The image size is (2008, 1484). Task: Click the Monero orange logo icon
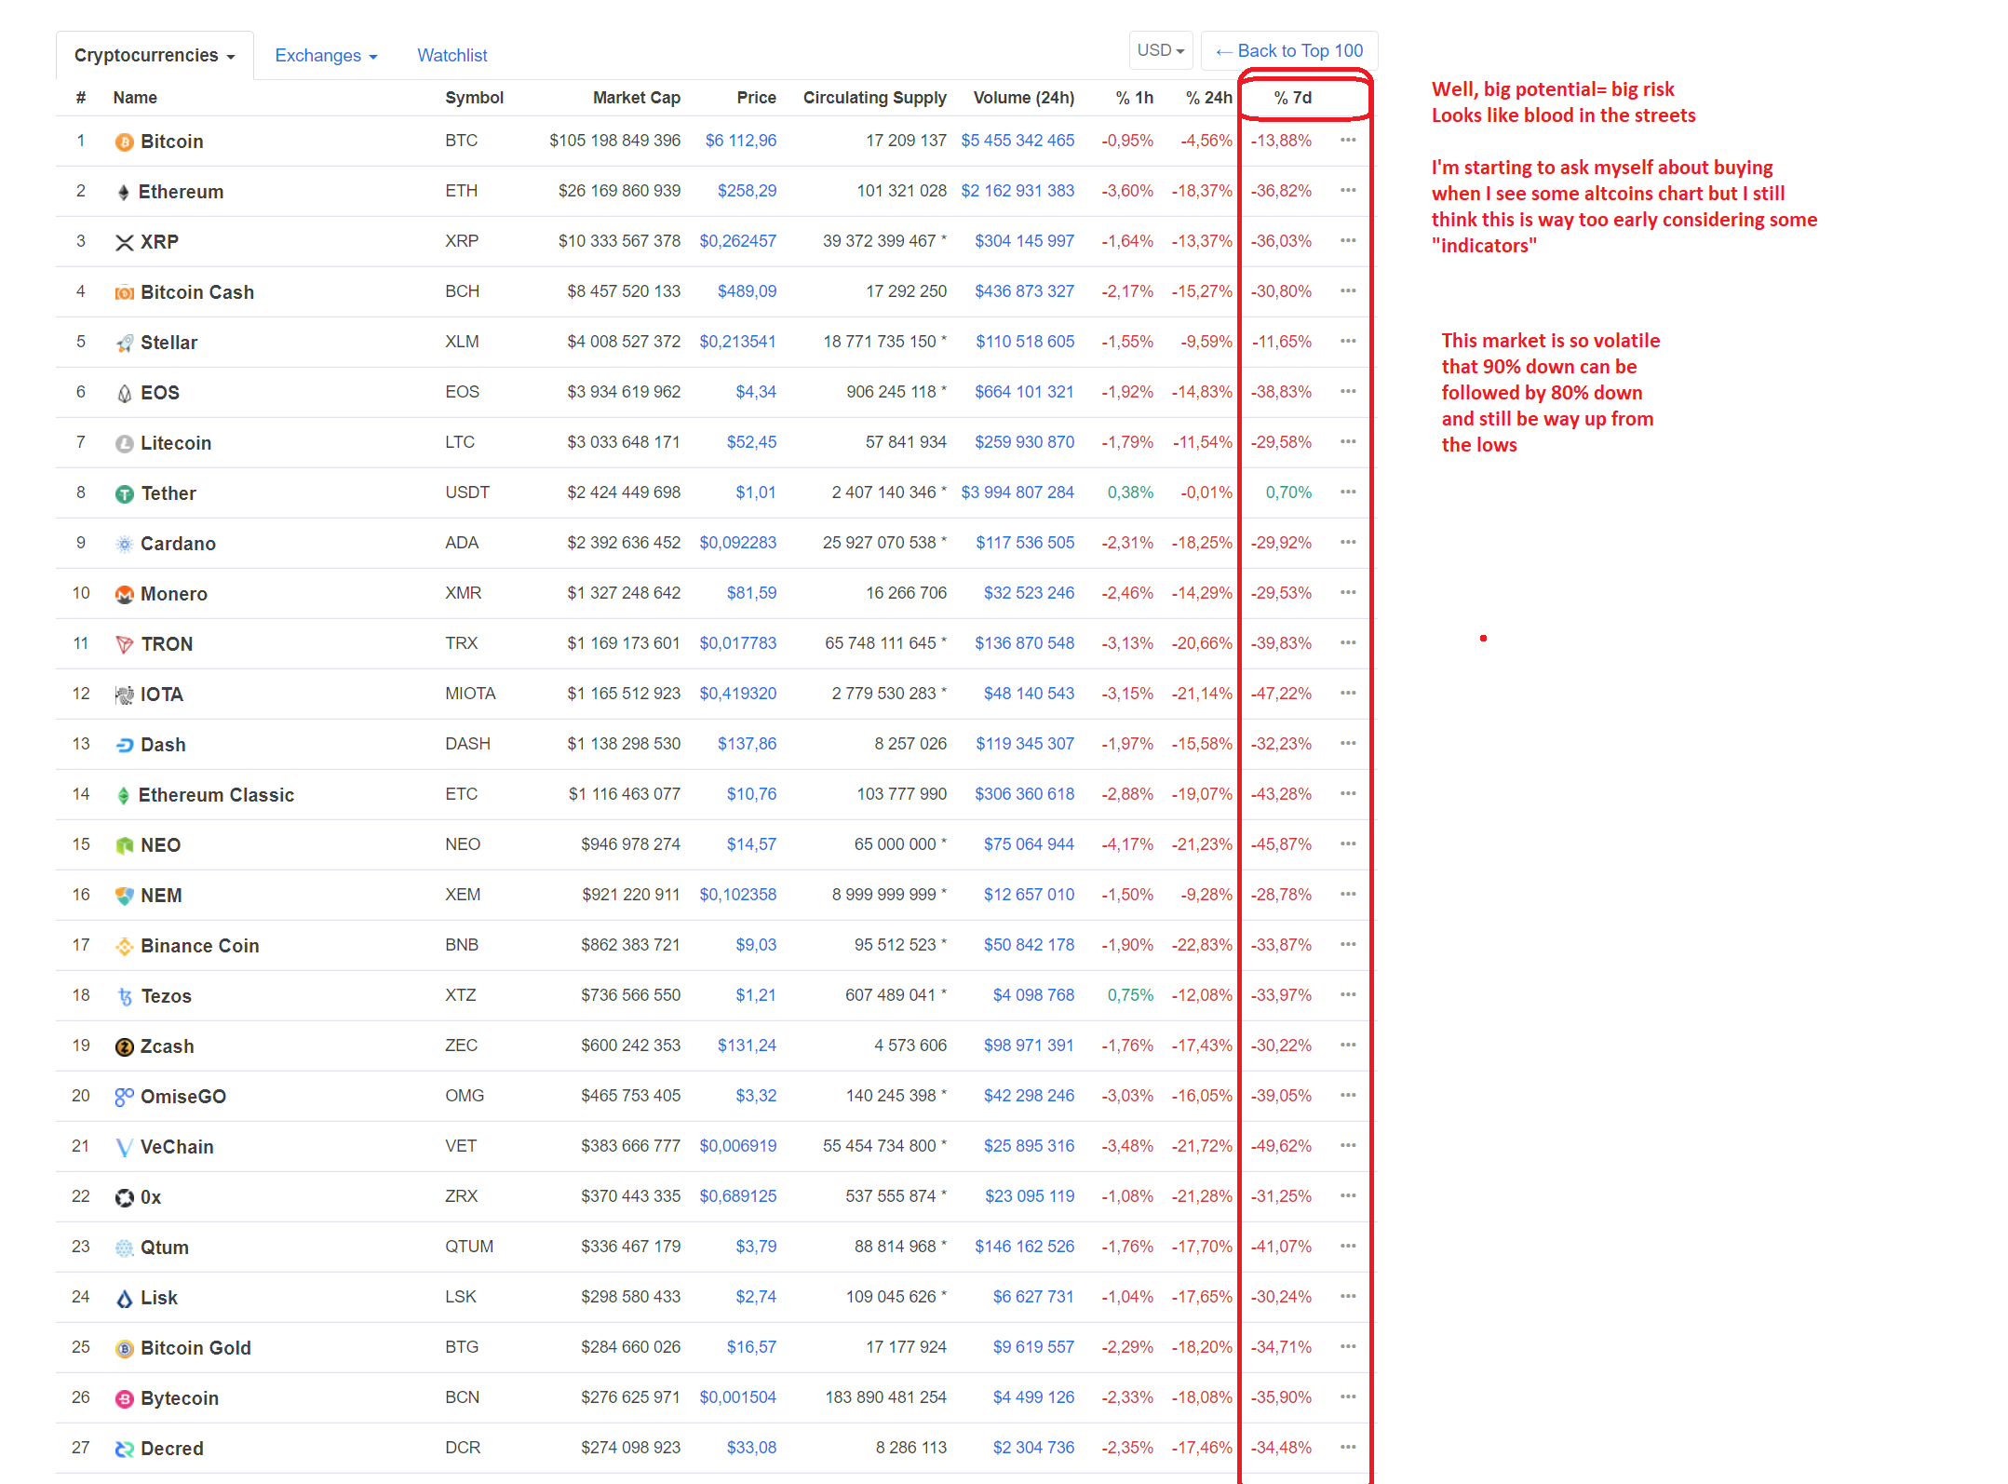[124, 594]
